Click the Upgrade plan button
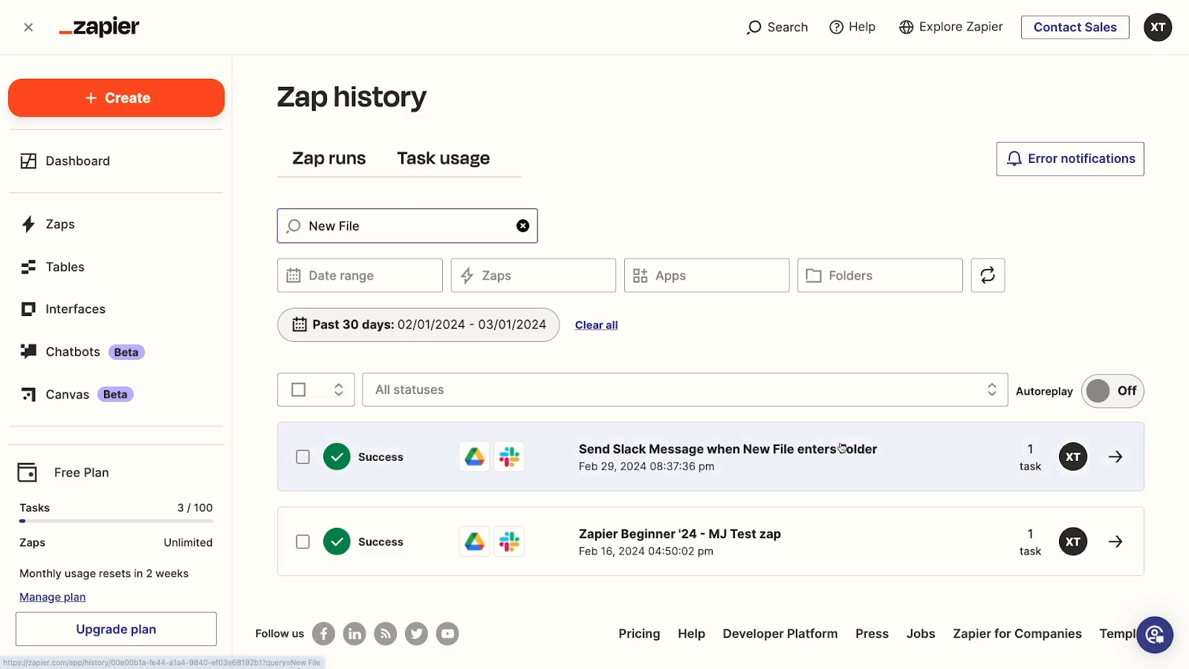The image size is (1189, 669). click(x=116, y=630)
